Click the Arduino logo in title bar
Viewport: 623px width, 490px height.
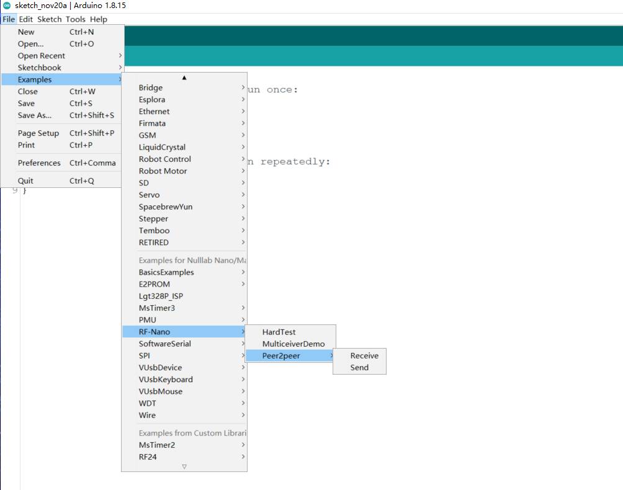[x=7, y=5]
